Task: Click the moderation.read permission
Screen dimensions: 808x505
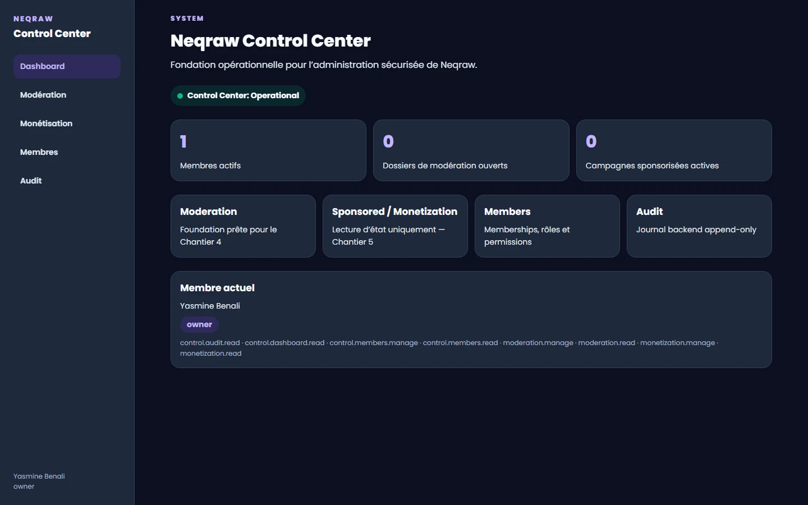Action: tap(607, 343)
